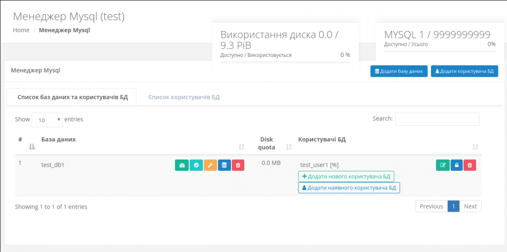507x252 pixels.
Task: Delete test_db1 with the red trash icon
Action: tap(238, 165)
